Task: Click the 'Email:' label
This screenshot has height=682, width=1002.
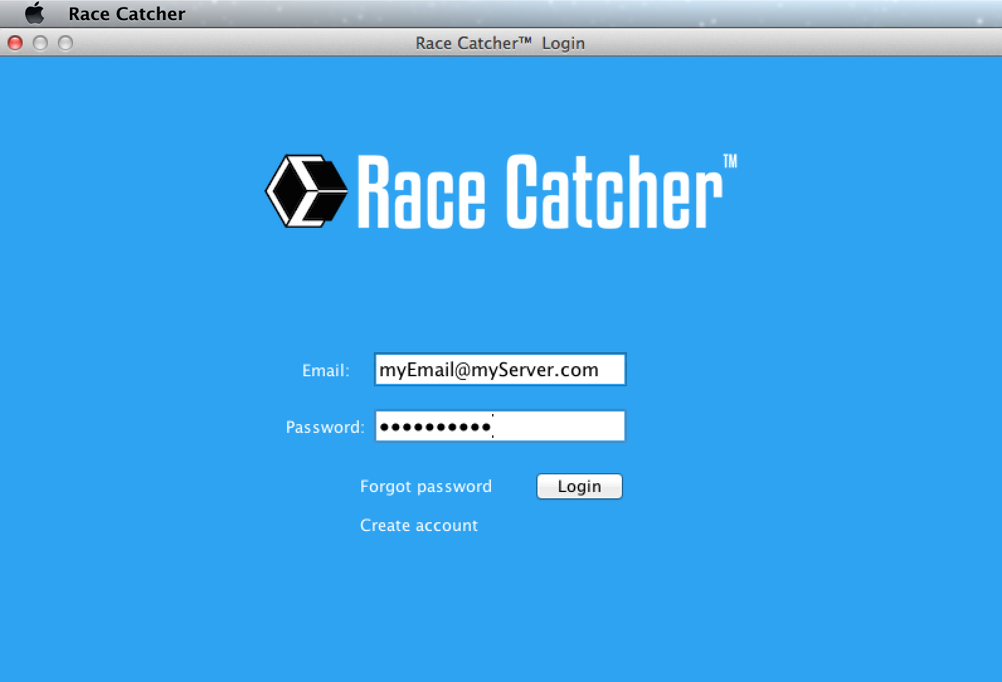Action: [x=325, y=371]
